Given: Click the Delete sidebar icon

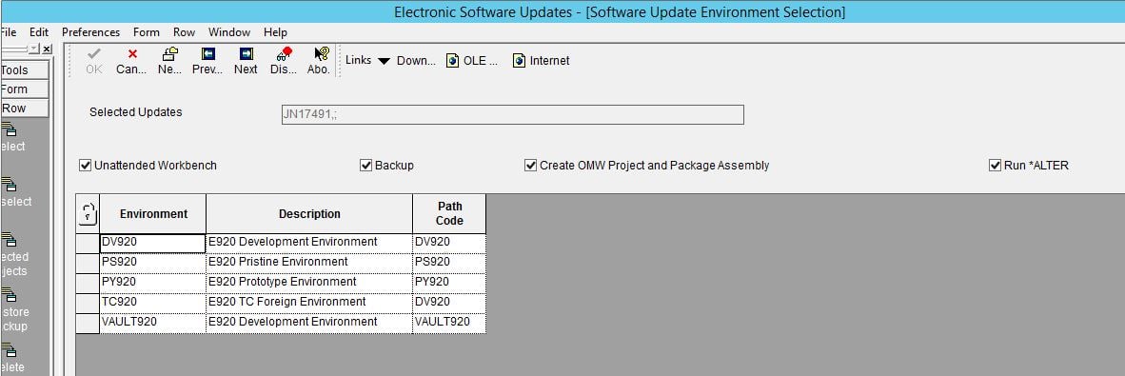Looking at the screenshot, I should coord(9,351).
